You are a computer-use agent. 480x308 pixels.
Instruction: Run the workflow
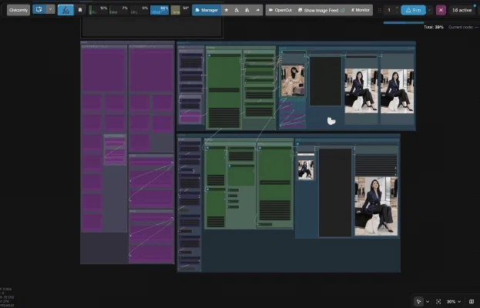(x=413, y=10)
